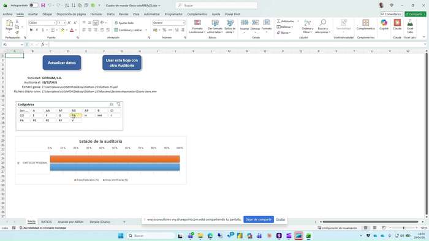Screen dimensions: 429x241
Task: Open the Complementos add-ins button
Action: click(x=365, y=25)
